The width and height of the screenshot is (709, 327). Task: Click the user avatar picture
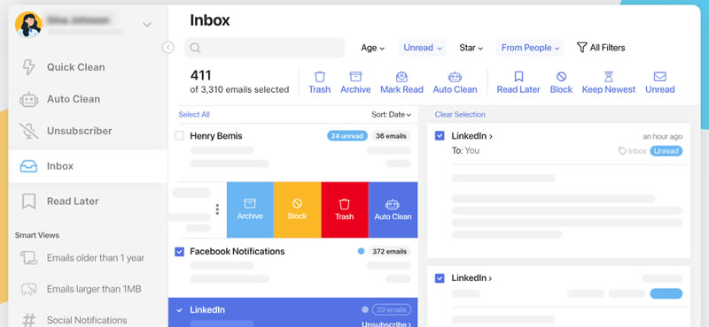pyautogui.click(x=28, y=25)
